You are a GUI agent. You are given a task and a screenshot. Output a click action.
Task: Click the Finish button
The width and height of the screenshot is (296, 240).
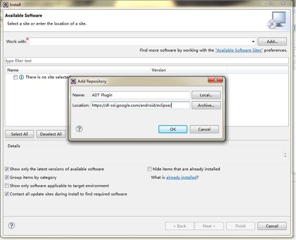240,226
